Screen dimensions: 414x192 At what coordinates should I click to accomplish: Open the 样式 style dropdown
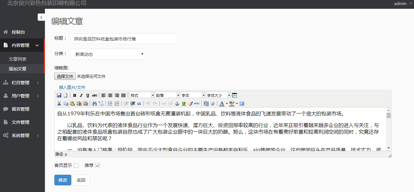click(142, 95)
